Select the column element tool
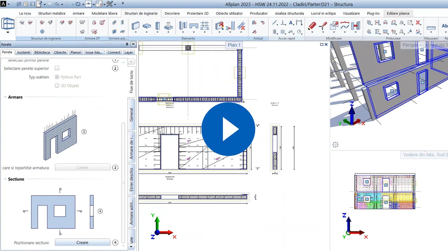This screenshot has height=251, width=448. click(x=158, y=26)
